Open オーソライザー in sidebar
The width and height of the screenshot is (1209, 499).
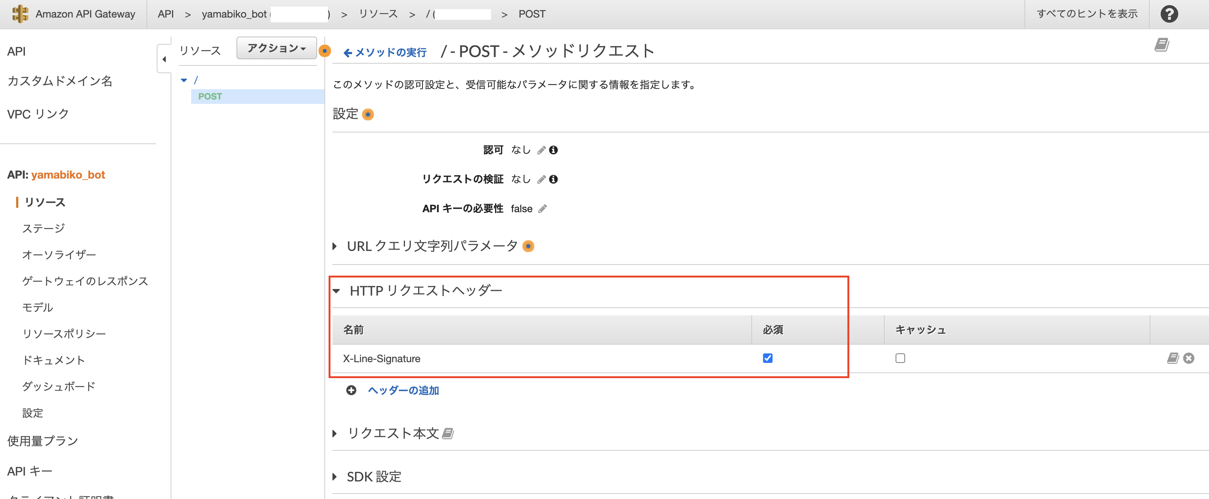pos(59,255)
